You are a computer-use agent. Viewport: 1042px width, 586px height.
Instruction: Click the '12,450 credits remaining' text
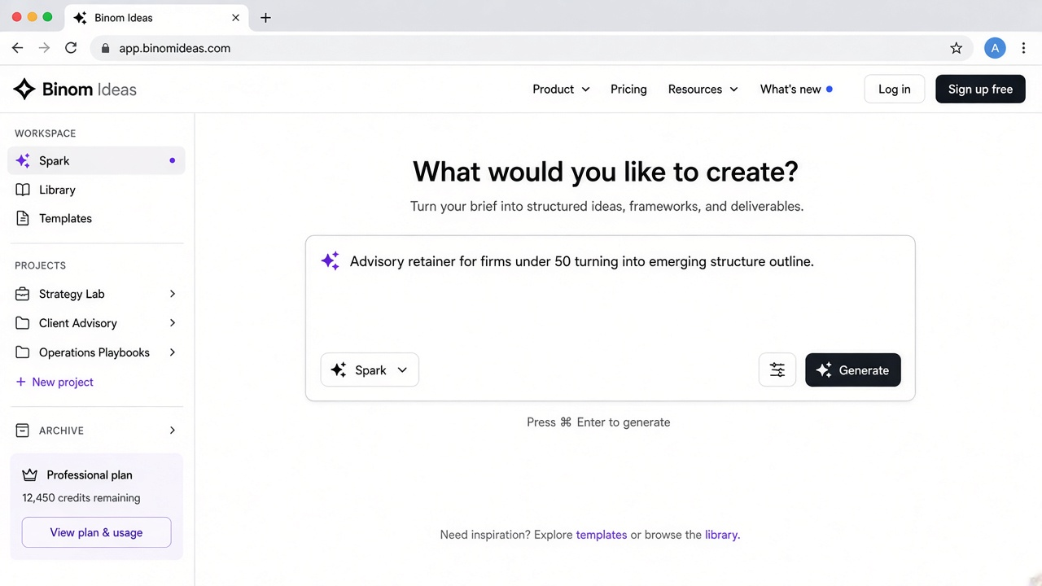click(81, 498)
